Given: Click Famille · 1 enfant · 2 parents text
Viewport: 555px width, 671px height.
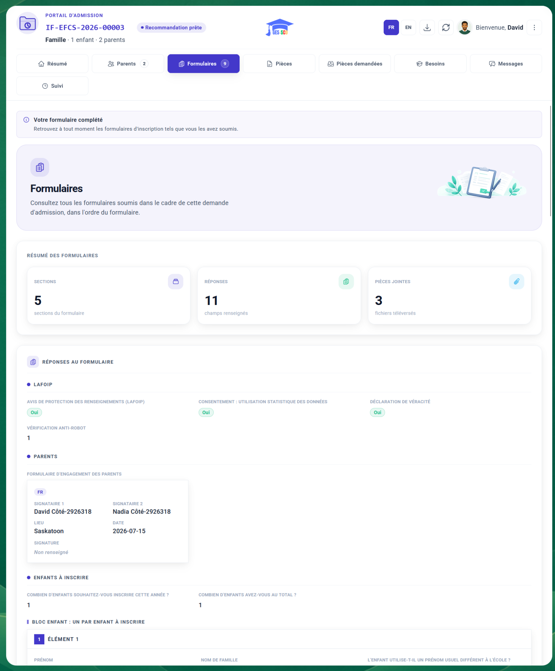Looking at the screenshot, I should click(x=85, y=40).
